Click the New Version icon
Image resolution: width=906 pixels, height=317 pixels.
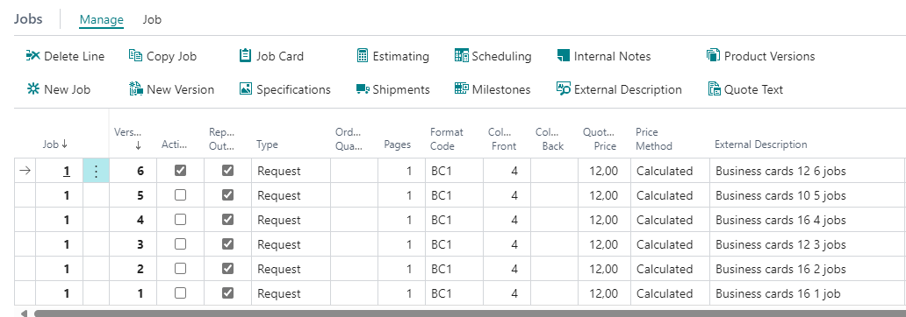click(136, 89)
